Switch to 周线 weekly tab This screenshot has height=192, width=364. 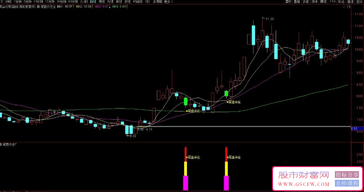[101, 2]
